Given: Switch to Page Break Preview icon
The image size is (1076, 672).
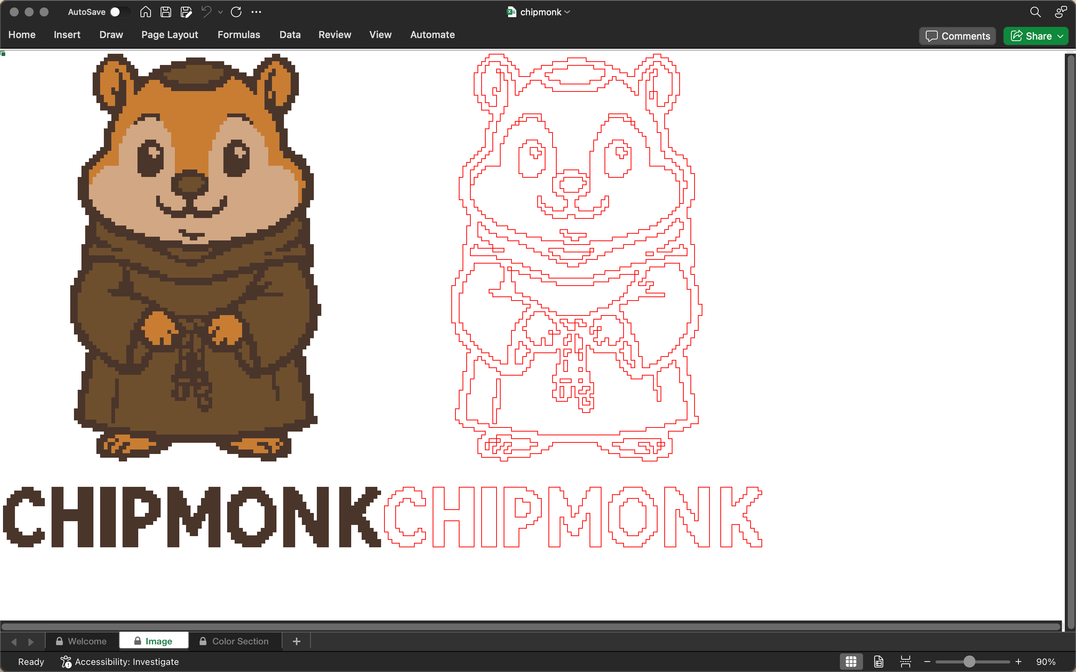Looking at the screenshot, I should coord(906,662).
